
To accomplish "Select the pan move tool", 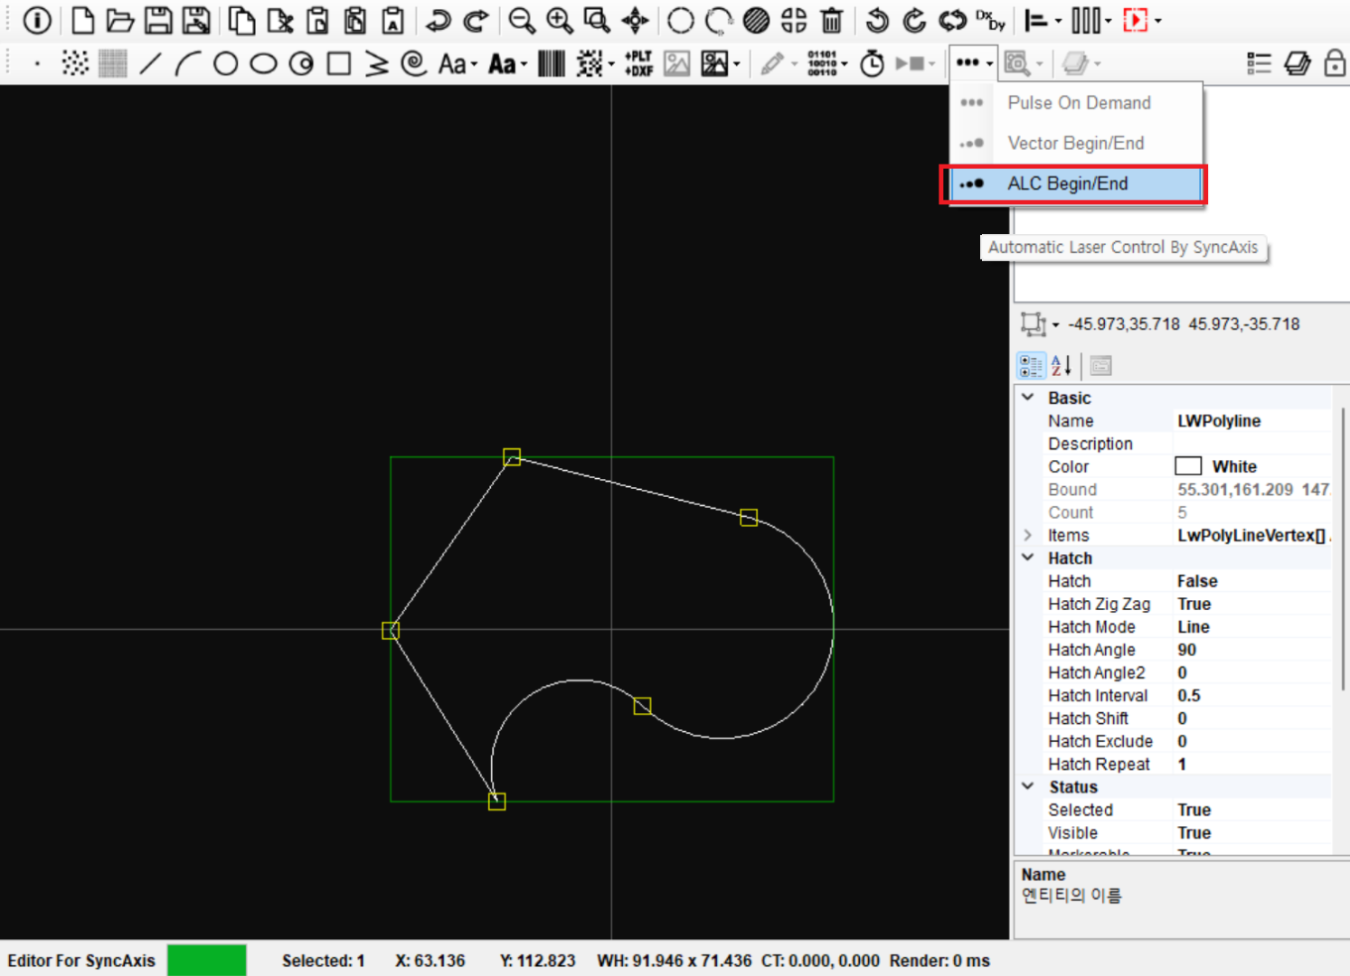I will (636, 20).
